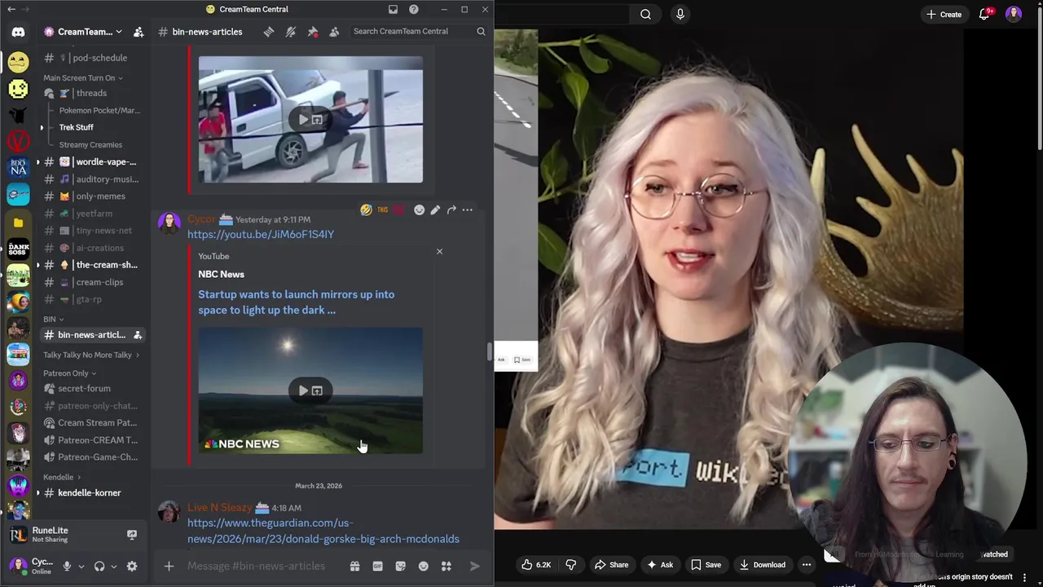1043x587 pixels.
Task: Open more options dots on Cycor message
Action: click(x=467, y=210)
